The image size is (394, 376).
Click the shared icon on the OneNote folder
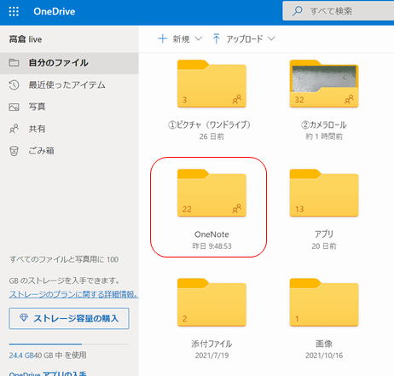coord(237,209)
